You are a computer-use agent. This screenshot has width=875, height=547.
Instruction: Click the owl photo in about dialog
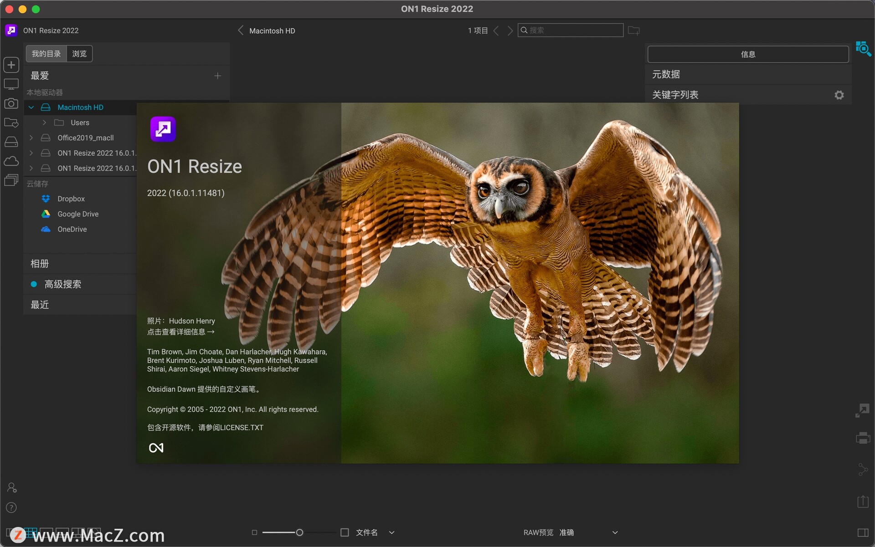click(x=540, y=283)
